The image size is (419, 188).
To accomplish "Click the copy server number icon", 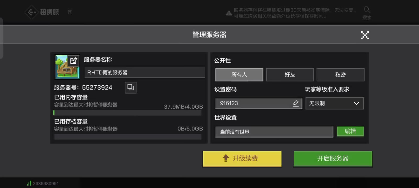I will [x=130, y=87].
